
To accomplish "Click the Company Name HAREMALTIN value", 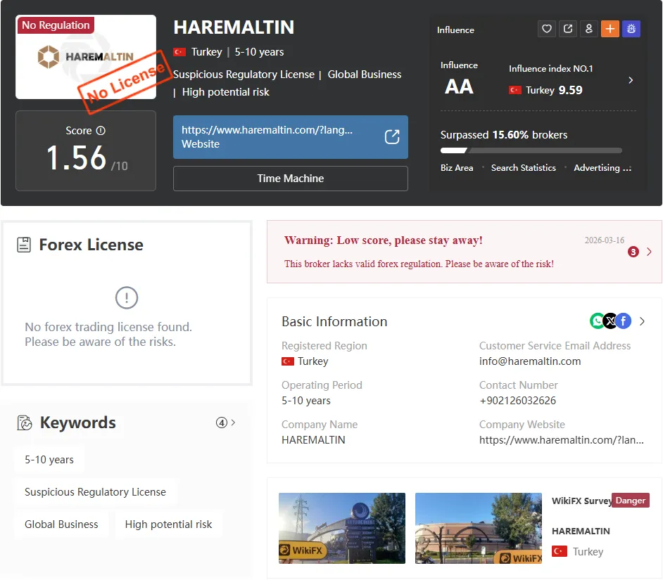I will tap(313, 440).
